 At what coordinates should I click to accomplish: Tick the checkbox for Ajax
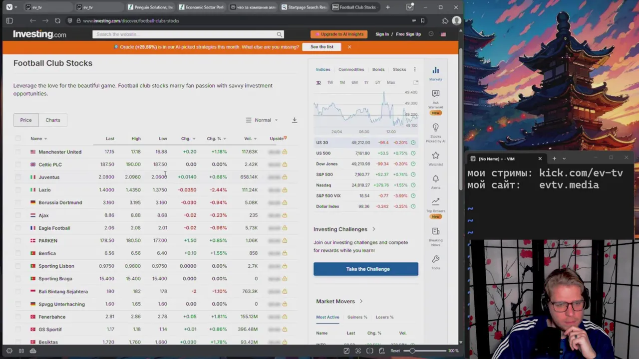coord(18,215)
